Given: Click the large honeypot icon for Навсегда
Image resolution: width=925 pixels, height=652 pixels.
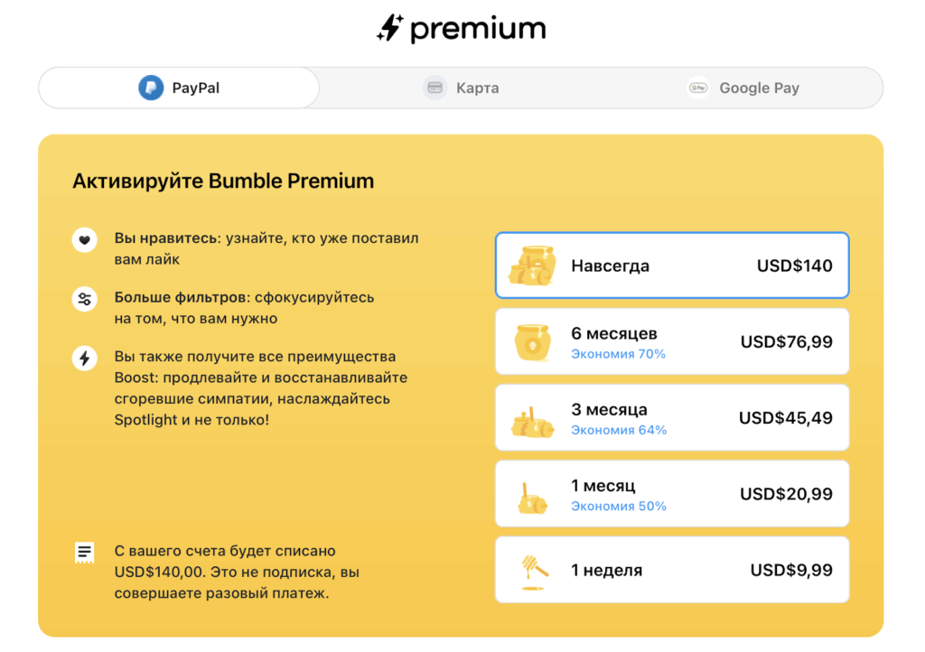Looking at the screenshot, I should pos(532,265).
